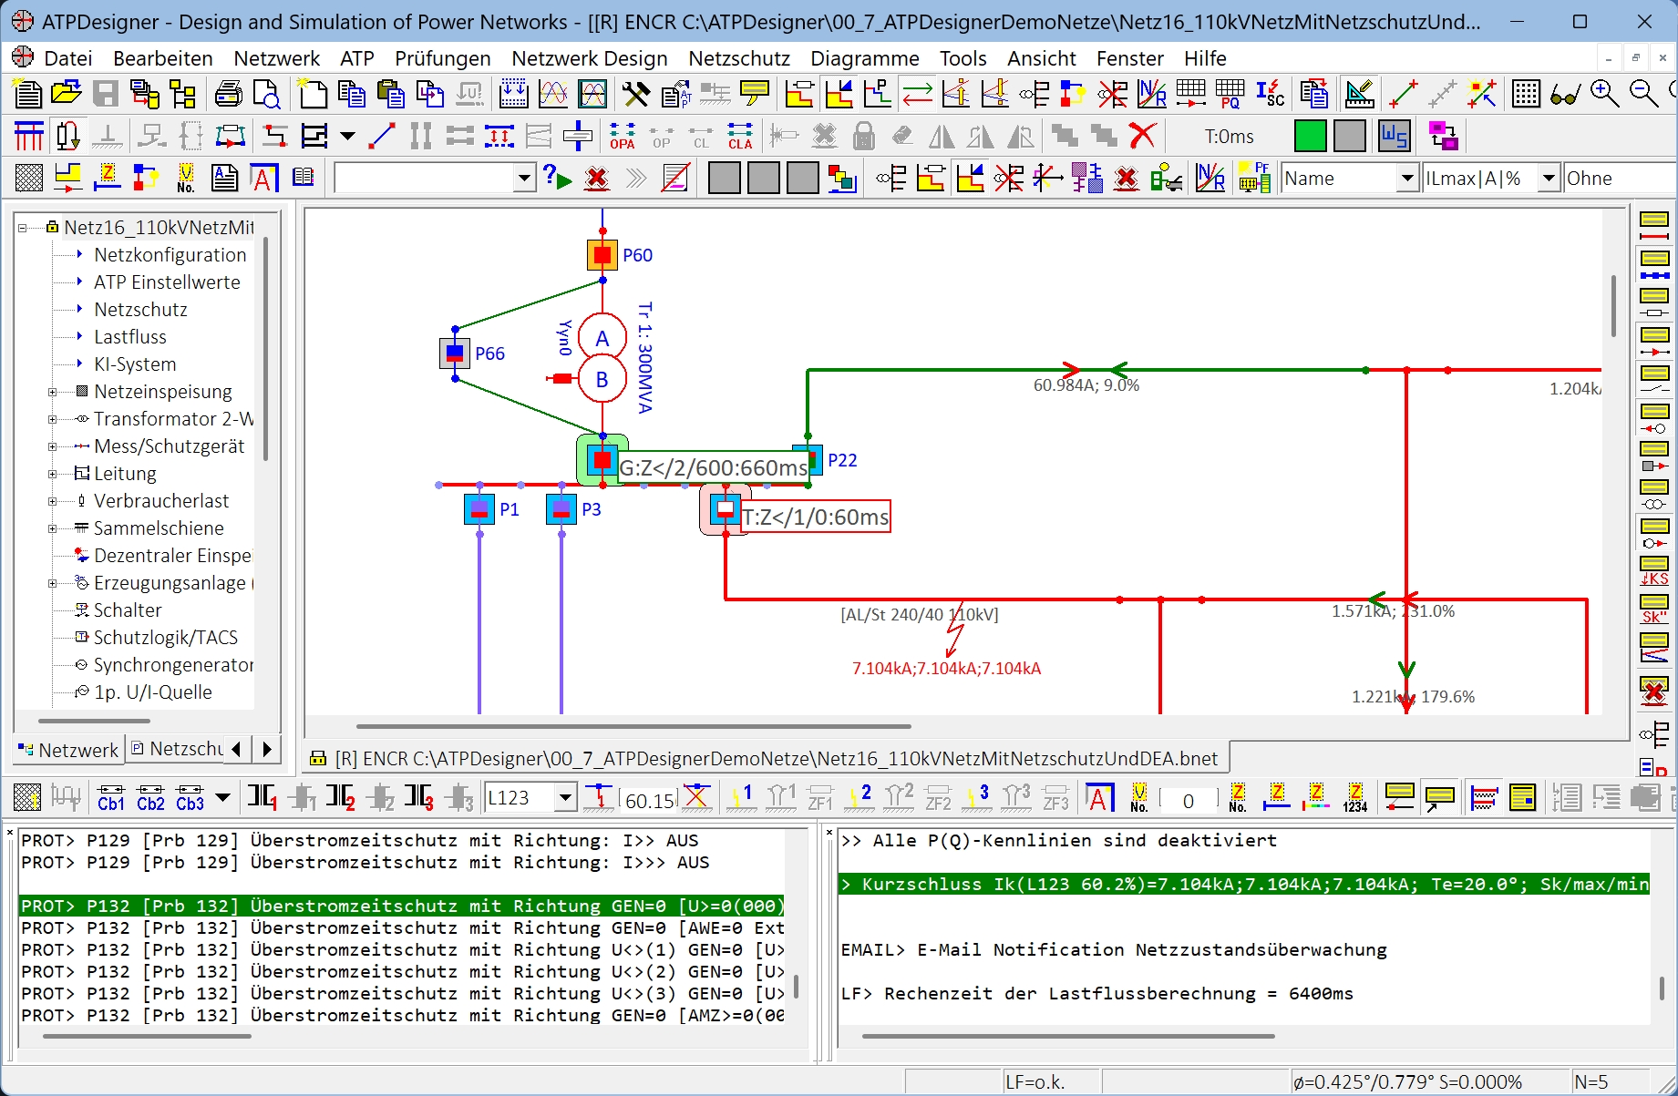Click the CLA switch toolbar icon
Image resolution: width=1678 pixels, height=1096 pixels.
point(740,137)
